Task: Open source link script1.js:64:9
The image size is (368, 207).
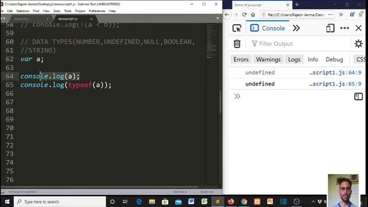Action: 335,72
